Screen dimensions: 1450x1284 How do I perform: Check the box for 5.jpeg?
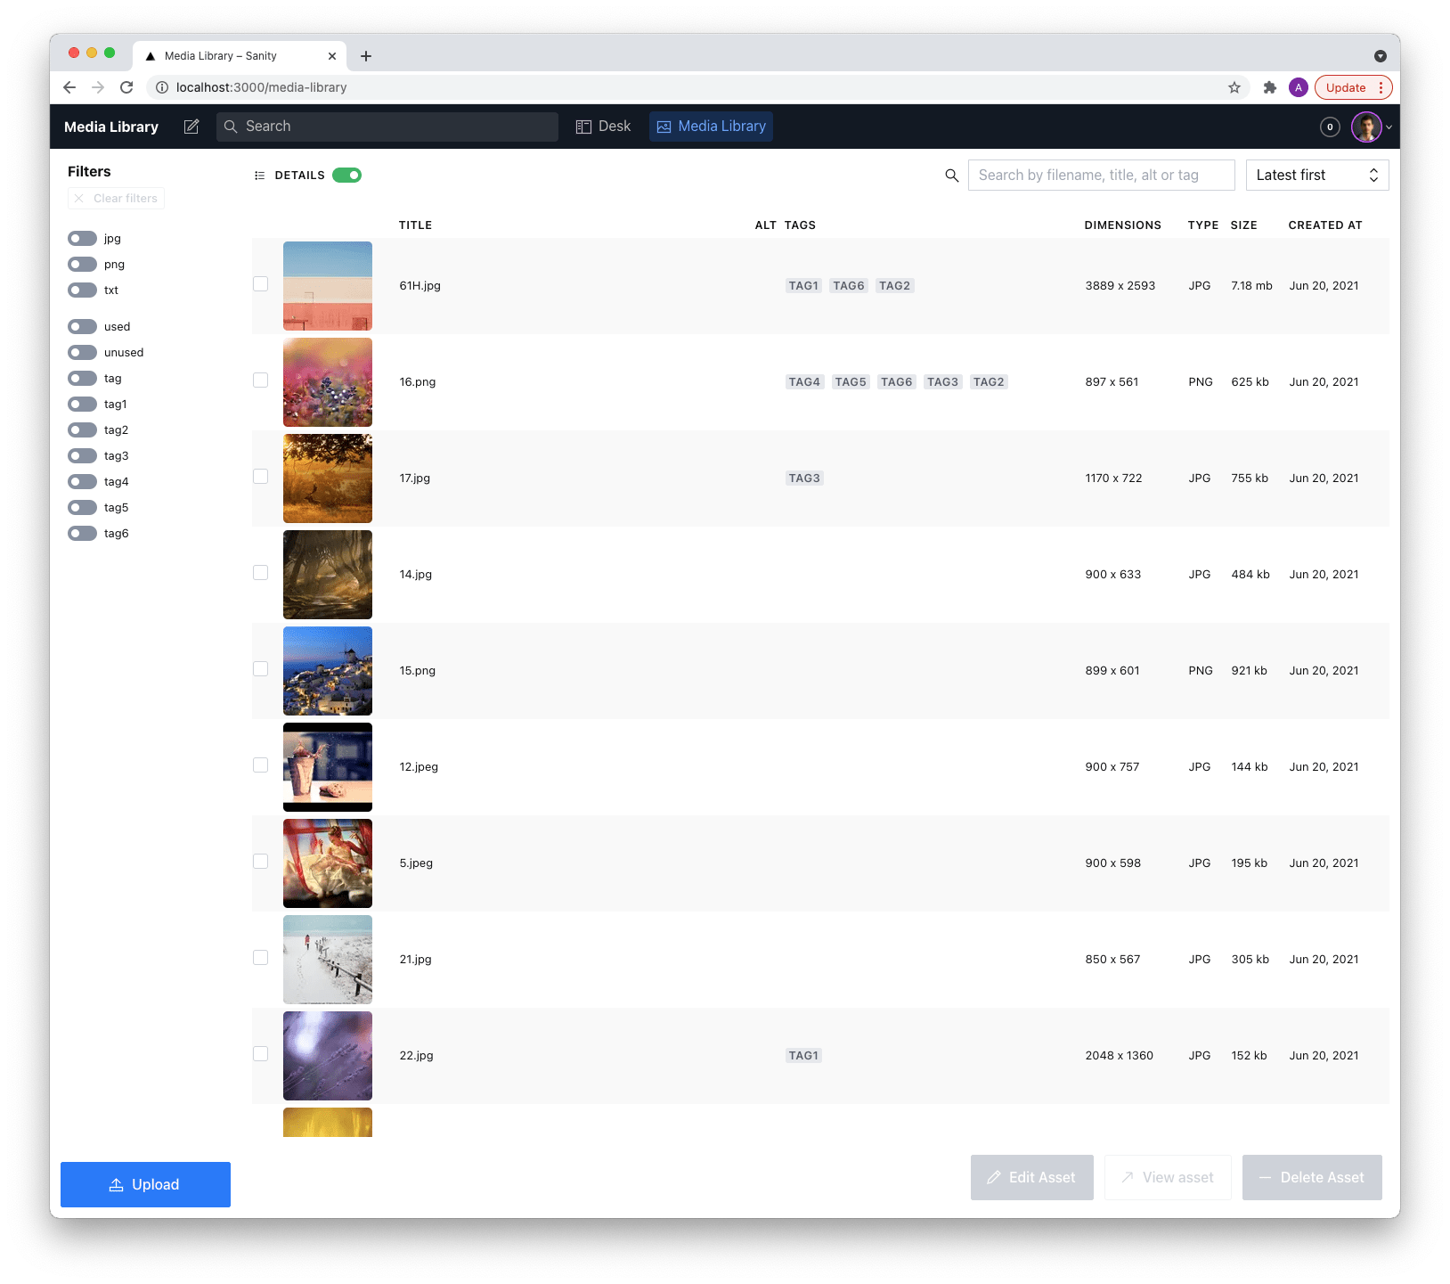tap(260, 861)
